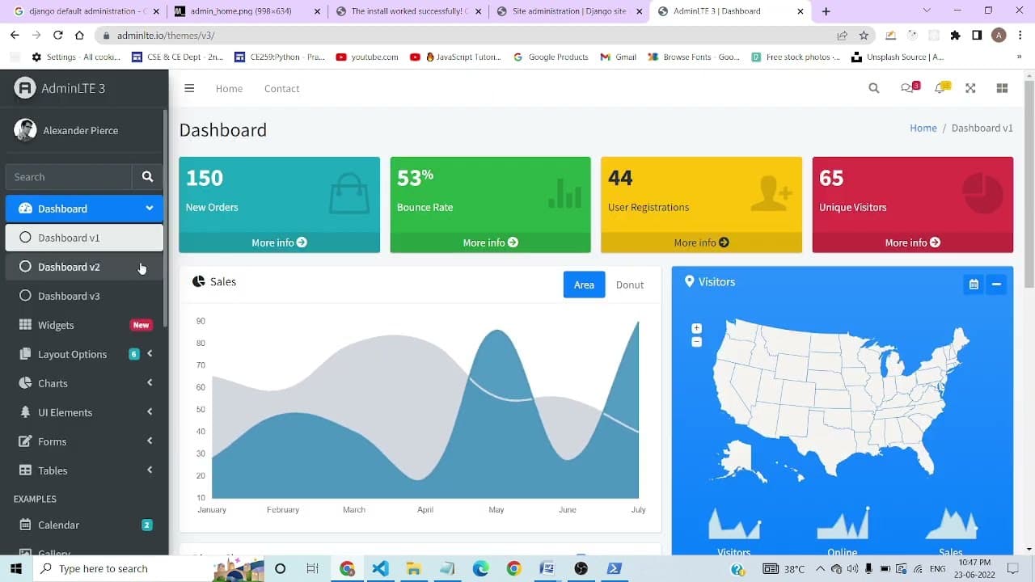1035x582 pixels.
Task: Open the navbar search icon
Action: [874, 88]
